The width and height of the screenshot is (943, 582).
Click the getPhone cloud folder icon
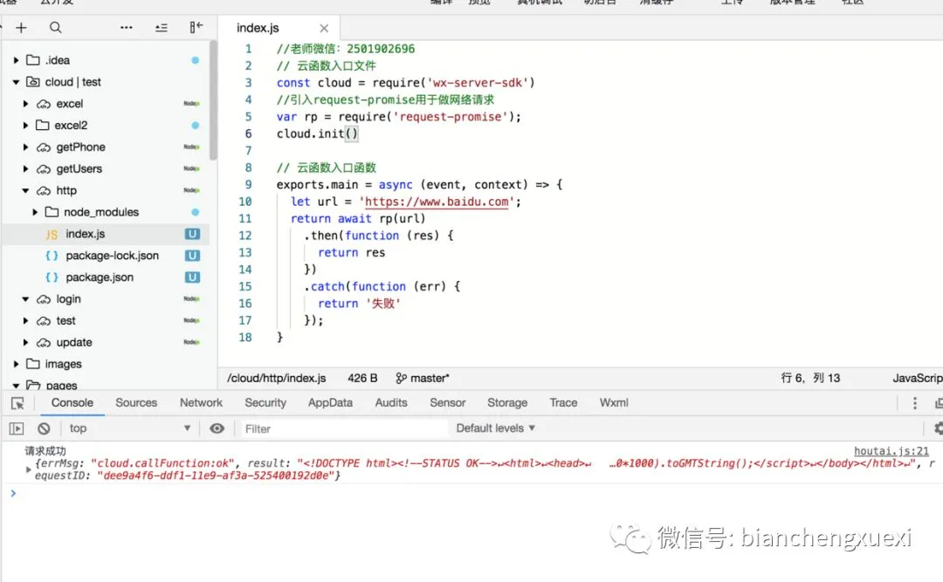click(44, 147)
